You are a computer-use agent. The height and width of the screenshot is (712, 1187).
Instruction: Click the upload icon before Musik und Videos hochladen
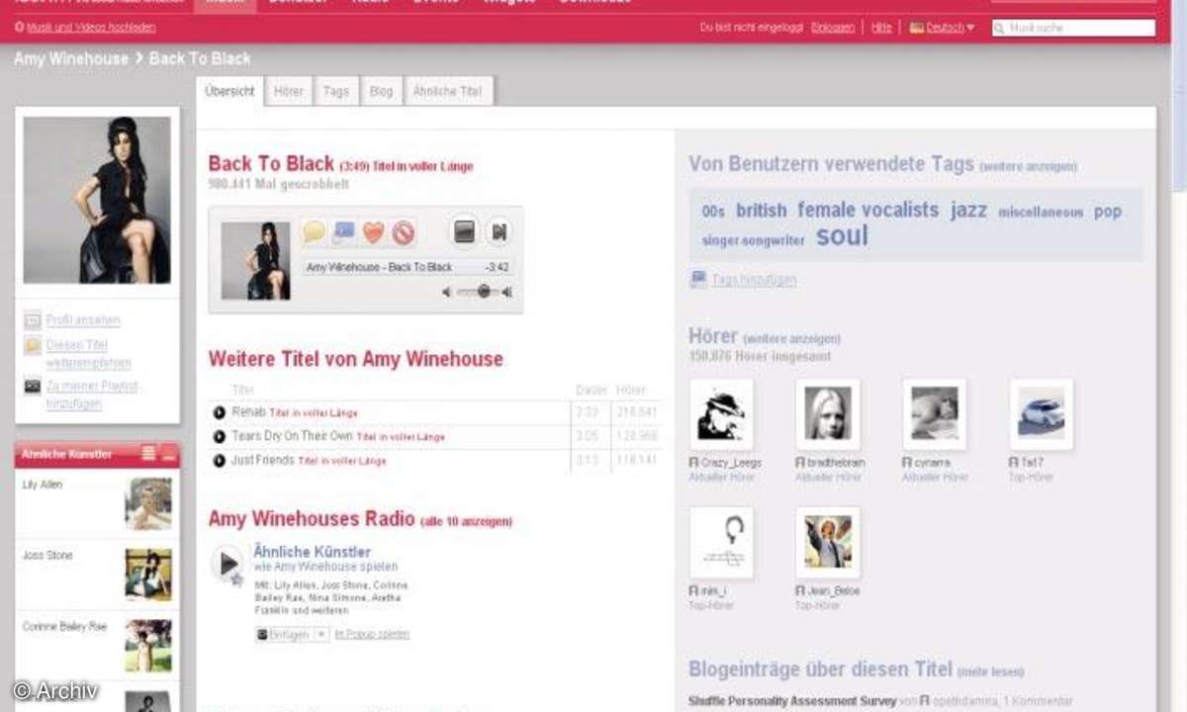(20, 28)
